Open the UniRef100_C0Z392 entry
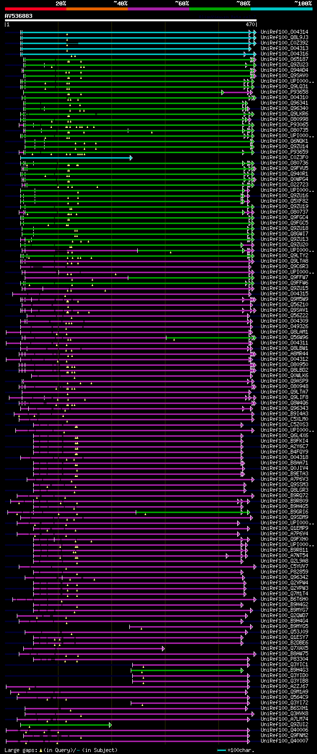 (285, 43)
